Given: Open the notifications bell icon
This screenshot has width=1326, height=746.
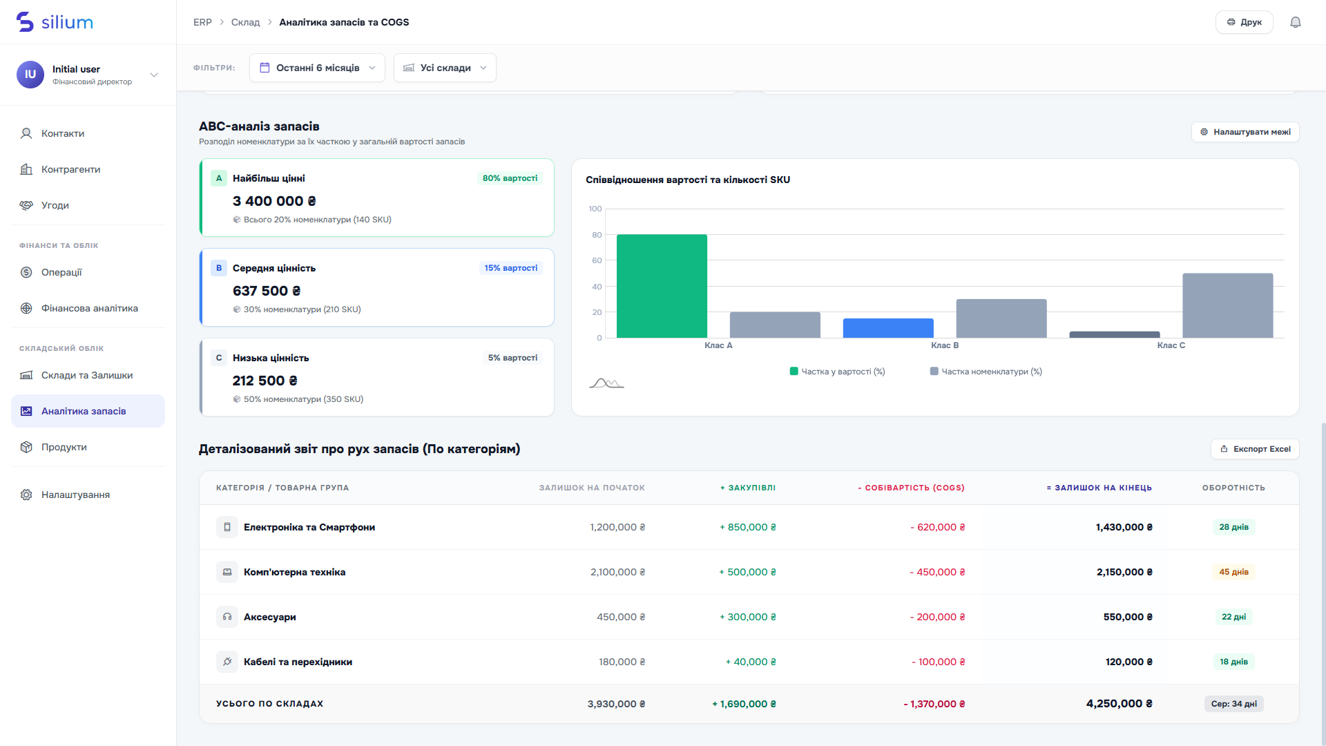Looking at the screenshot, I should point(1296,22).
